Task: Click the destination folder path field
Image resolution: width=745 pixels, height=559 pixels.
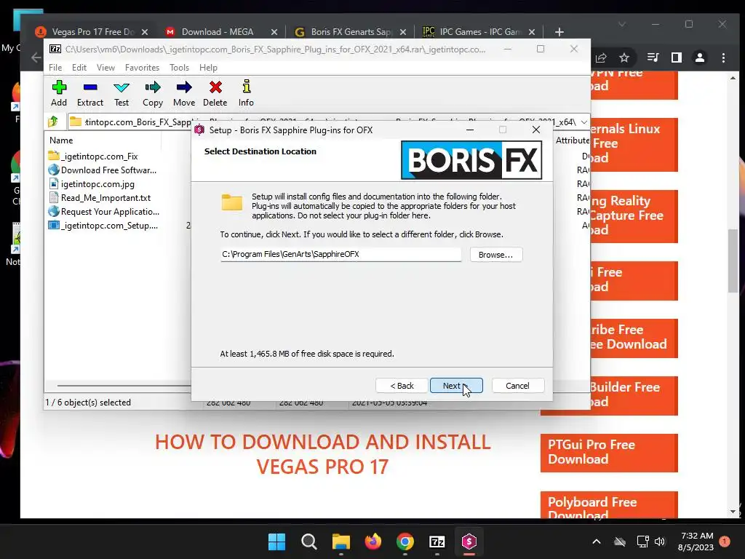Action: click(x=340, y=254)
